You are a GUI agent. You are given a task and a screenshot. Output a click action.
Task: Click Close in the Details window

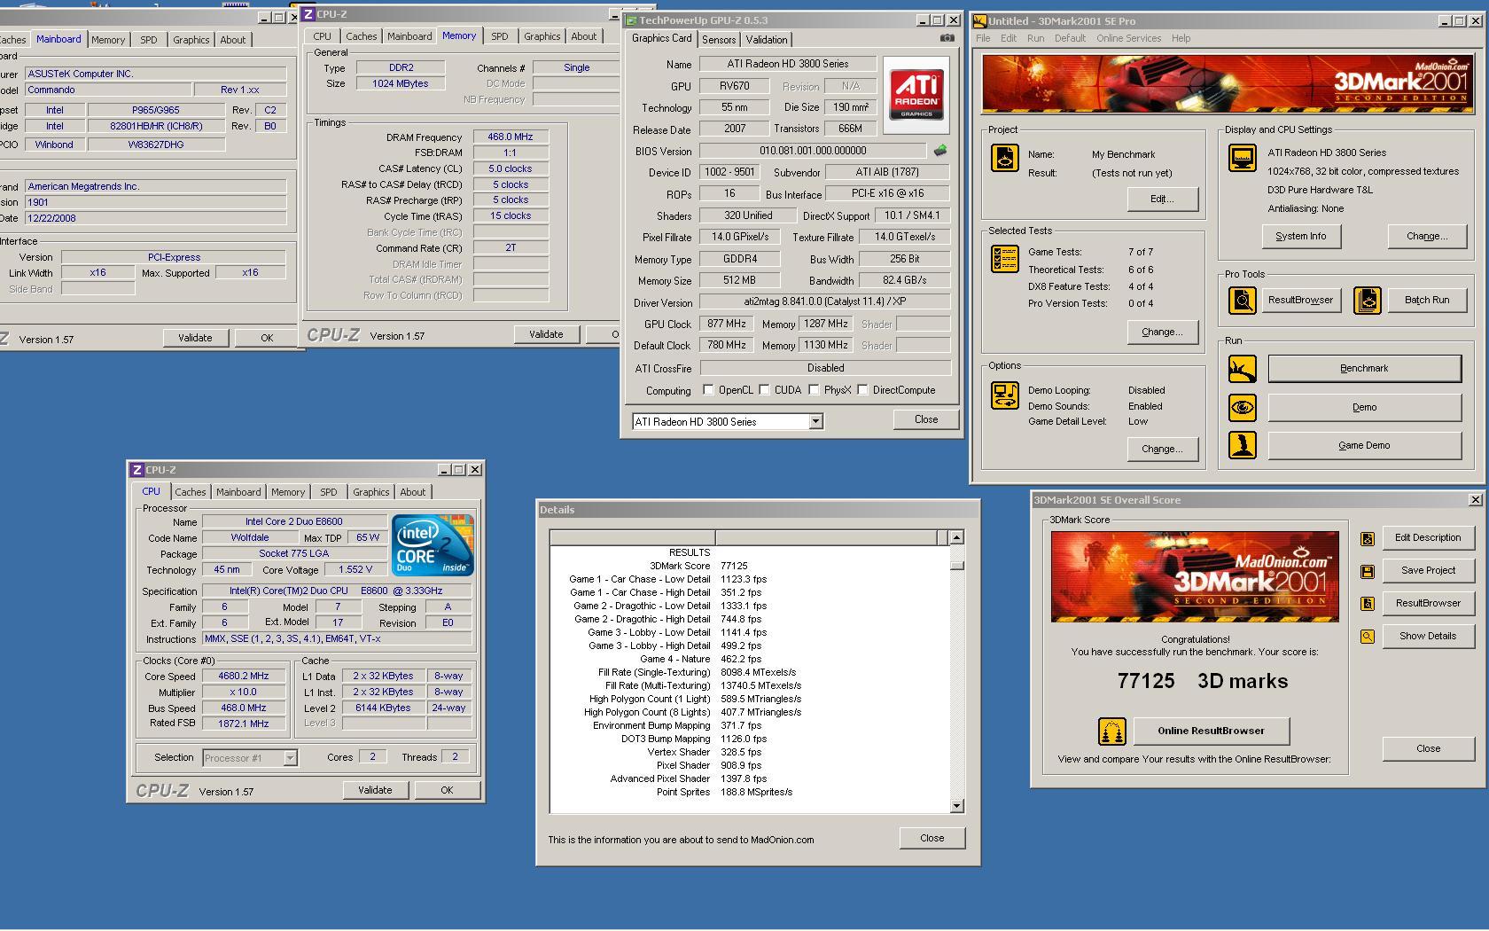click(x=932, y=839)
